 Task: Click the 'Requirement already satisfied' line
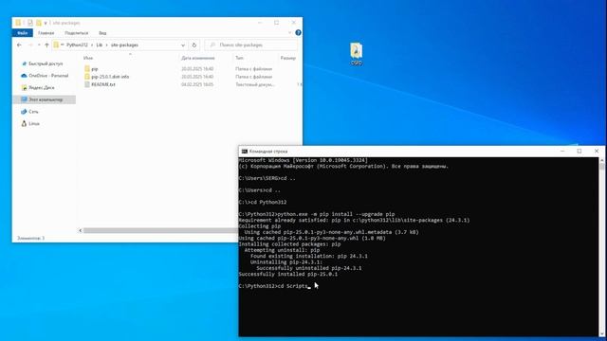354,221
